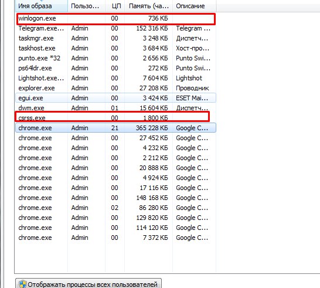The width and height of the screenshot is (320, 288).
Task: Sort by the Описание column header
Action: (195, 6)
